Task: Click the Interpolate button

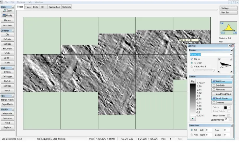Action: 7,113
